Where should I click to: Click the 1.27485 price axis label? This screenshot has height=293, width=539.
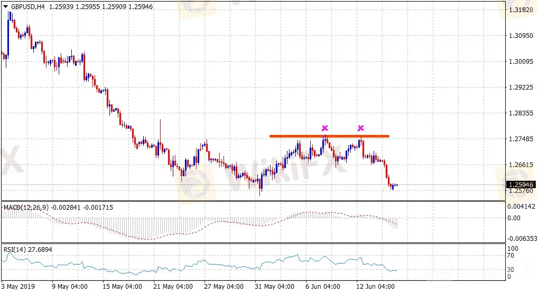tap(520, 139)
